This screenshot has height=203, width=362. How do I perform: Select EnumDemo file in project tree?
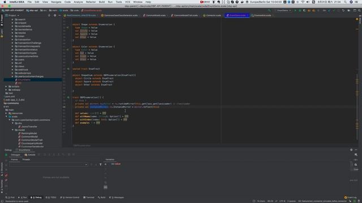pos(24,80)
